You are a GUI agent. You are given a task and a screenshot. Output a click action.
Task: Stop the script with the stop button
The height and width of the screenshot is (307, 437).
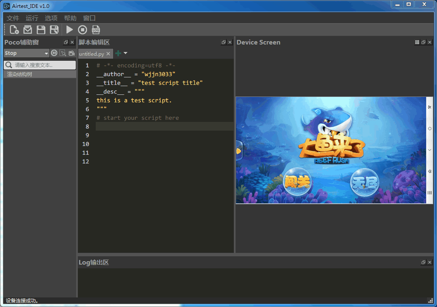click(x=82, y=30)
